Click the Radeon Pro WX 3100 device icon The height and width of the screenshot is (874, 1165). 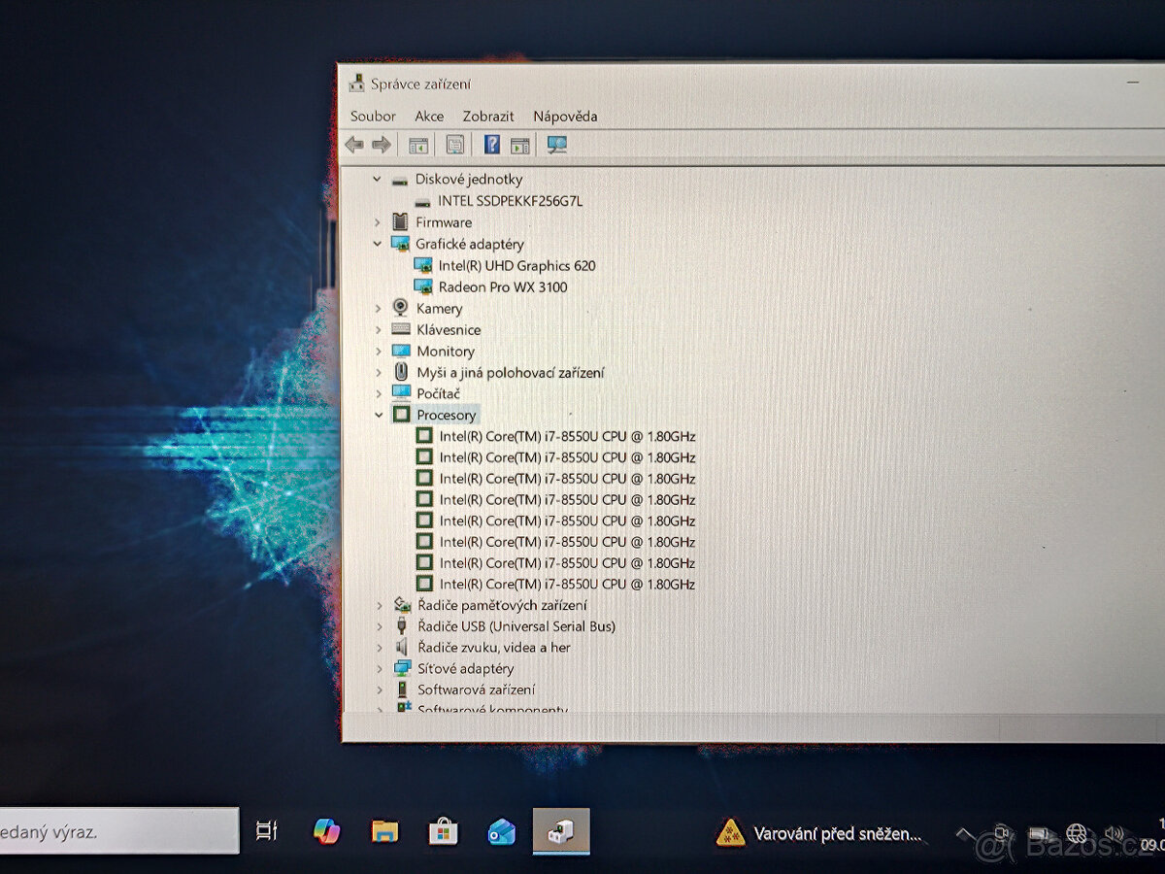click(424, 286)
